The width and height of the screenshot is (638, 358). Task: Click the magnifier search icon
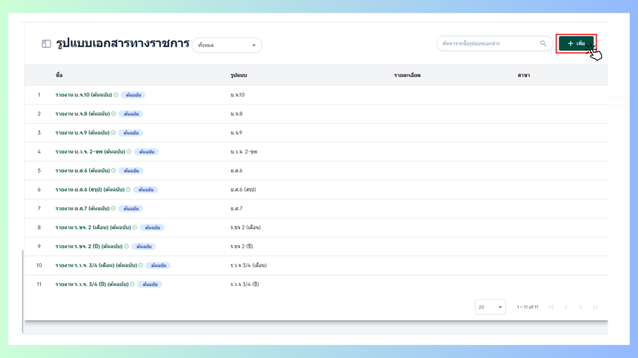(x=543, y=44)
